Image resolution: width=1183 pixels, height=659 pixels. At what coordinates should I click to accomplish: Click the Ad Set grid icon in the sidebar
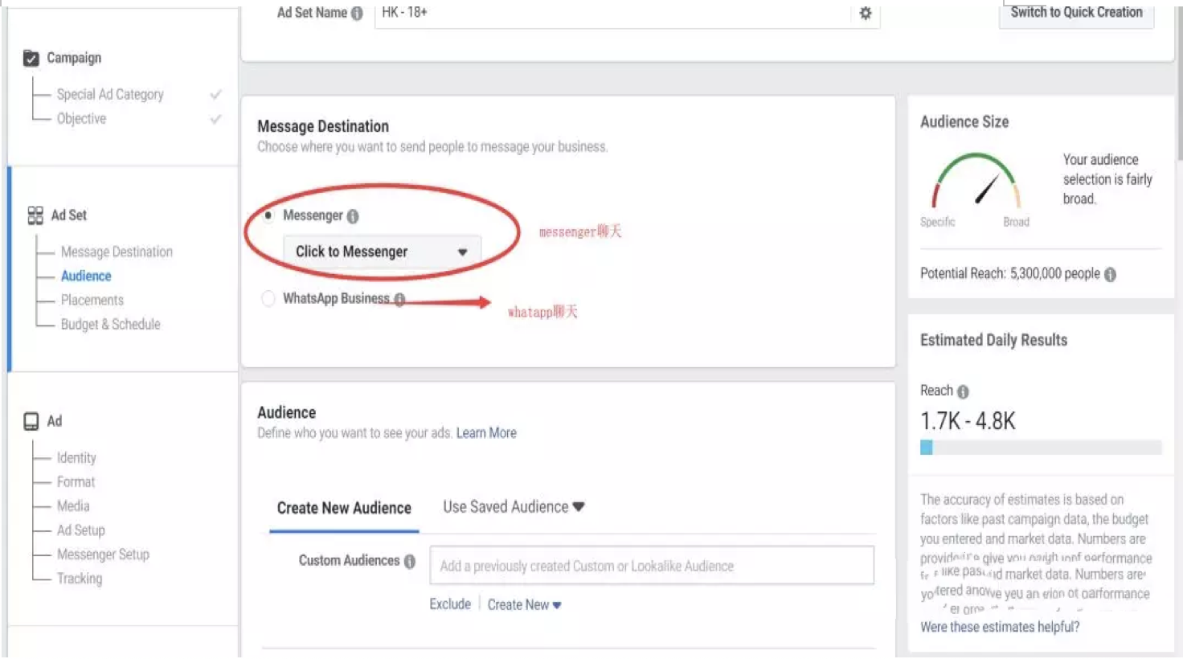click(34, 215)
